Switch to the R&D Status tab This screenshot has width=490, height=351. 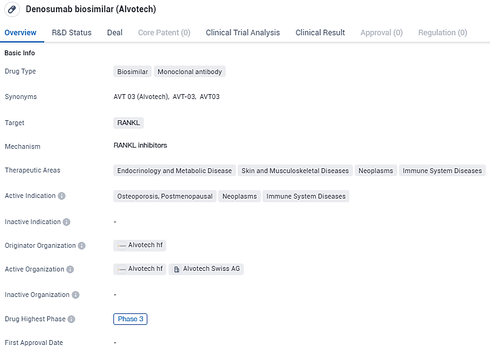tap(72, 33)
